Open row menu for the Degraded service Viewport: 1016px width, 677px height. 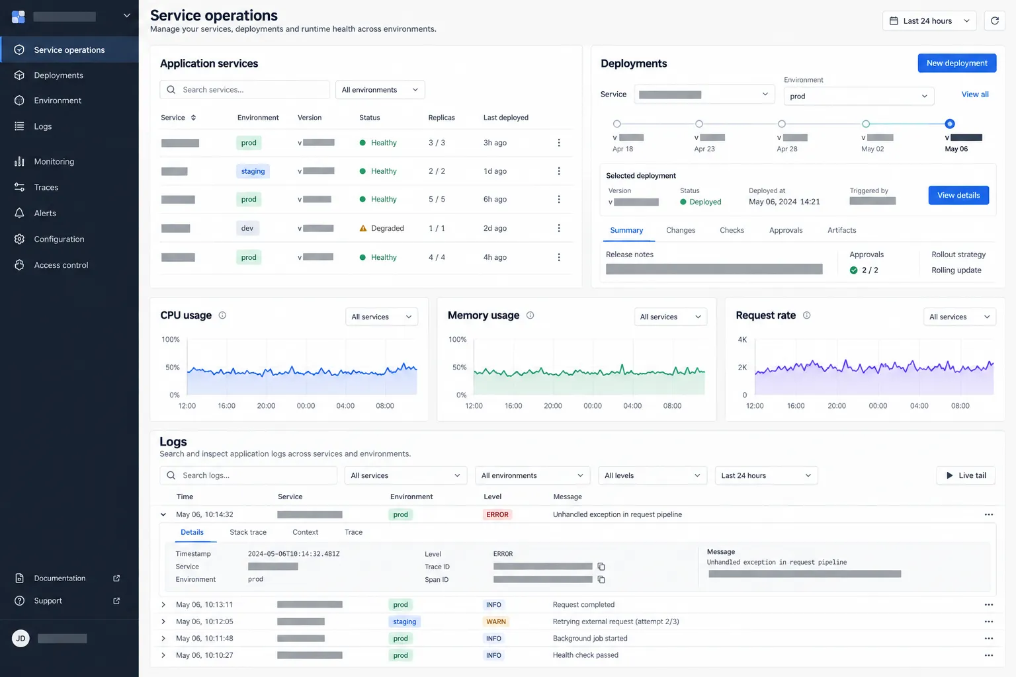pos(559,228)
